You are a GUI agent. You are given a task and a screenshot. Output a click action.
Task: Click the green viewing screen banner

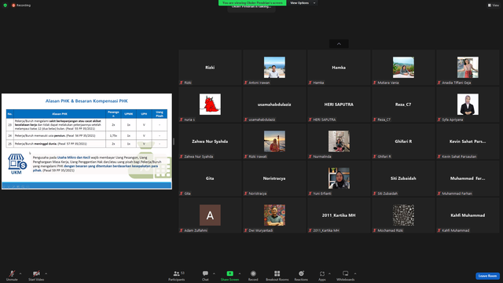pyautogui.click(x=252, y=3)
